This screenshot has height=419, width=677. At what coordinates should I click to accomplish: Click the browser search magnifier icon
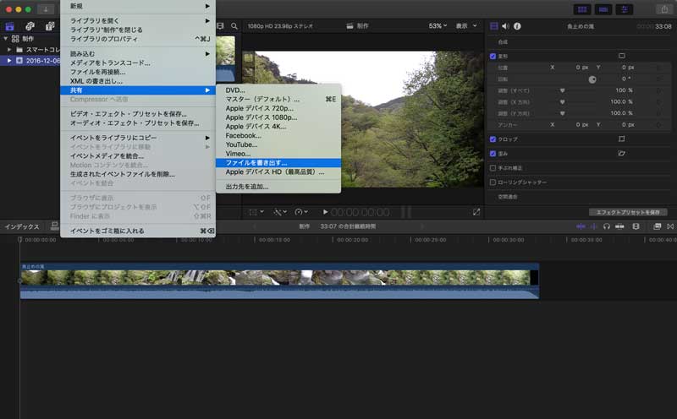point(234,26)
